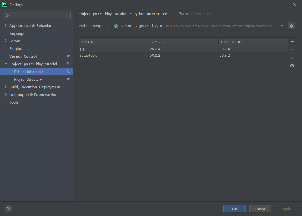The height and width of the screenshot is (216, 302).
Task: Click the copy icon beside Version Control
Action: 68,56
